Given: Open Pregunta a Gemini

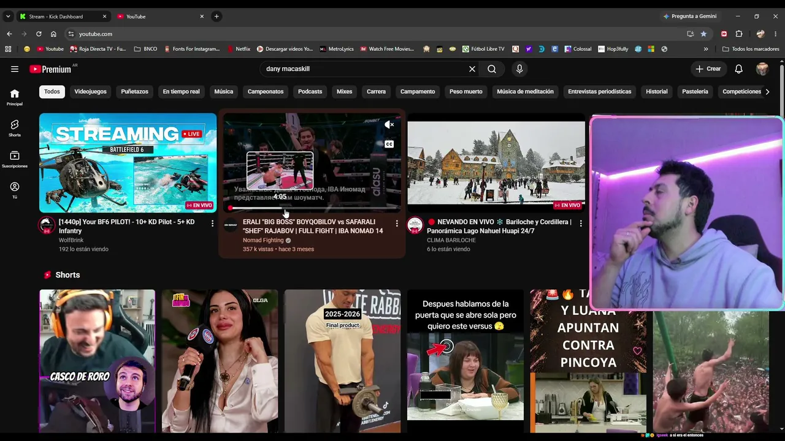Looking at the screenshot, I should click(x=689, y=17).
